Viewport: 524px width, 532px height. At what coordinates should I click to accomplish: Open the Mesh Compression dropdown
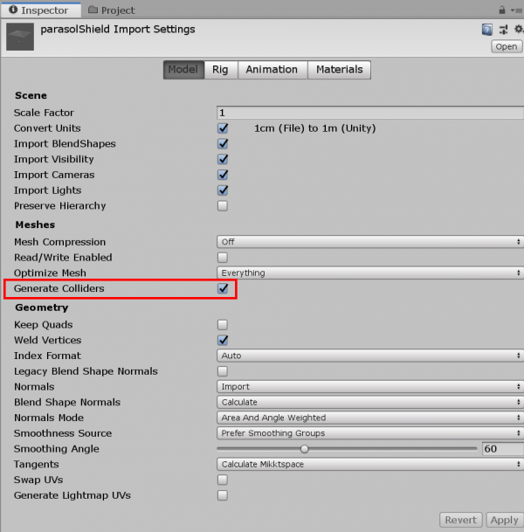(x=369, y=242)
